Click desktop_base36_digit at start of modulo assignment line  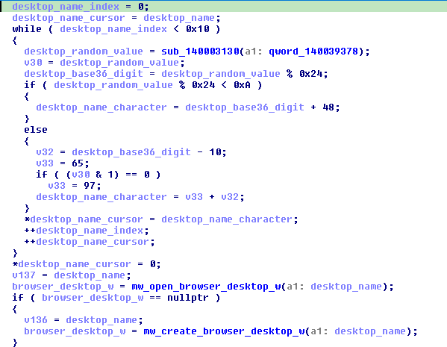[x=84, y=74]
